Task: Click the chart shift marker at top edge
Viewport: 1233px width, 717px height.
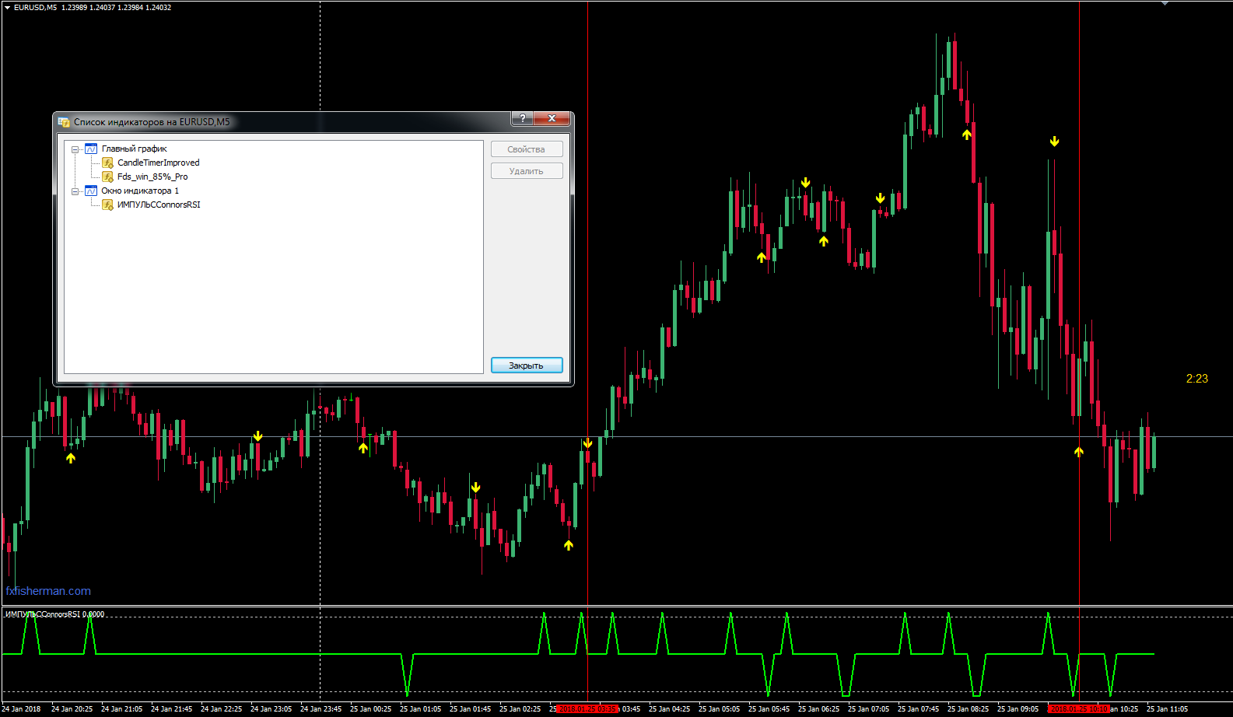Action: coord(1165,3)
